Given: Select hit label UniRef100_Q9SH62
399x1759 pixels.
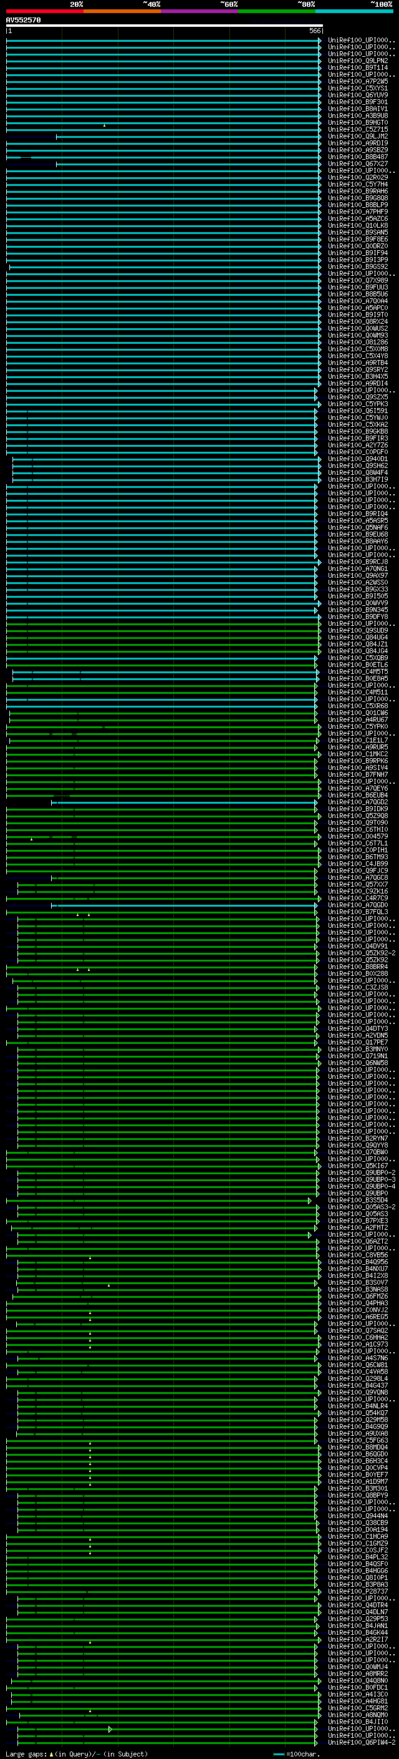Looking at the screenshot, I should tap(358, 465).
